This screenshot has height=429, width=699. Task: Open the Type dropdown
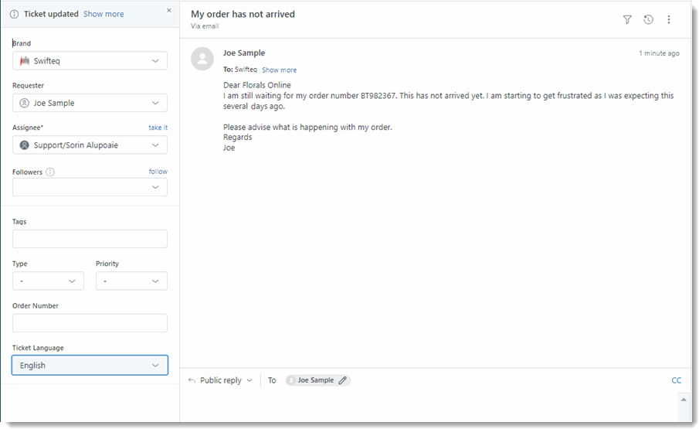(x=48, y=281)
